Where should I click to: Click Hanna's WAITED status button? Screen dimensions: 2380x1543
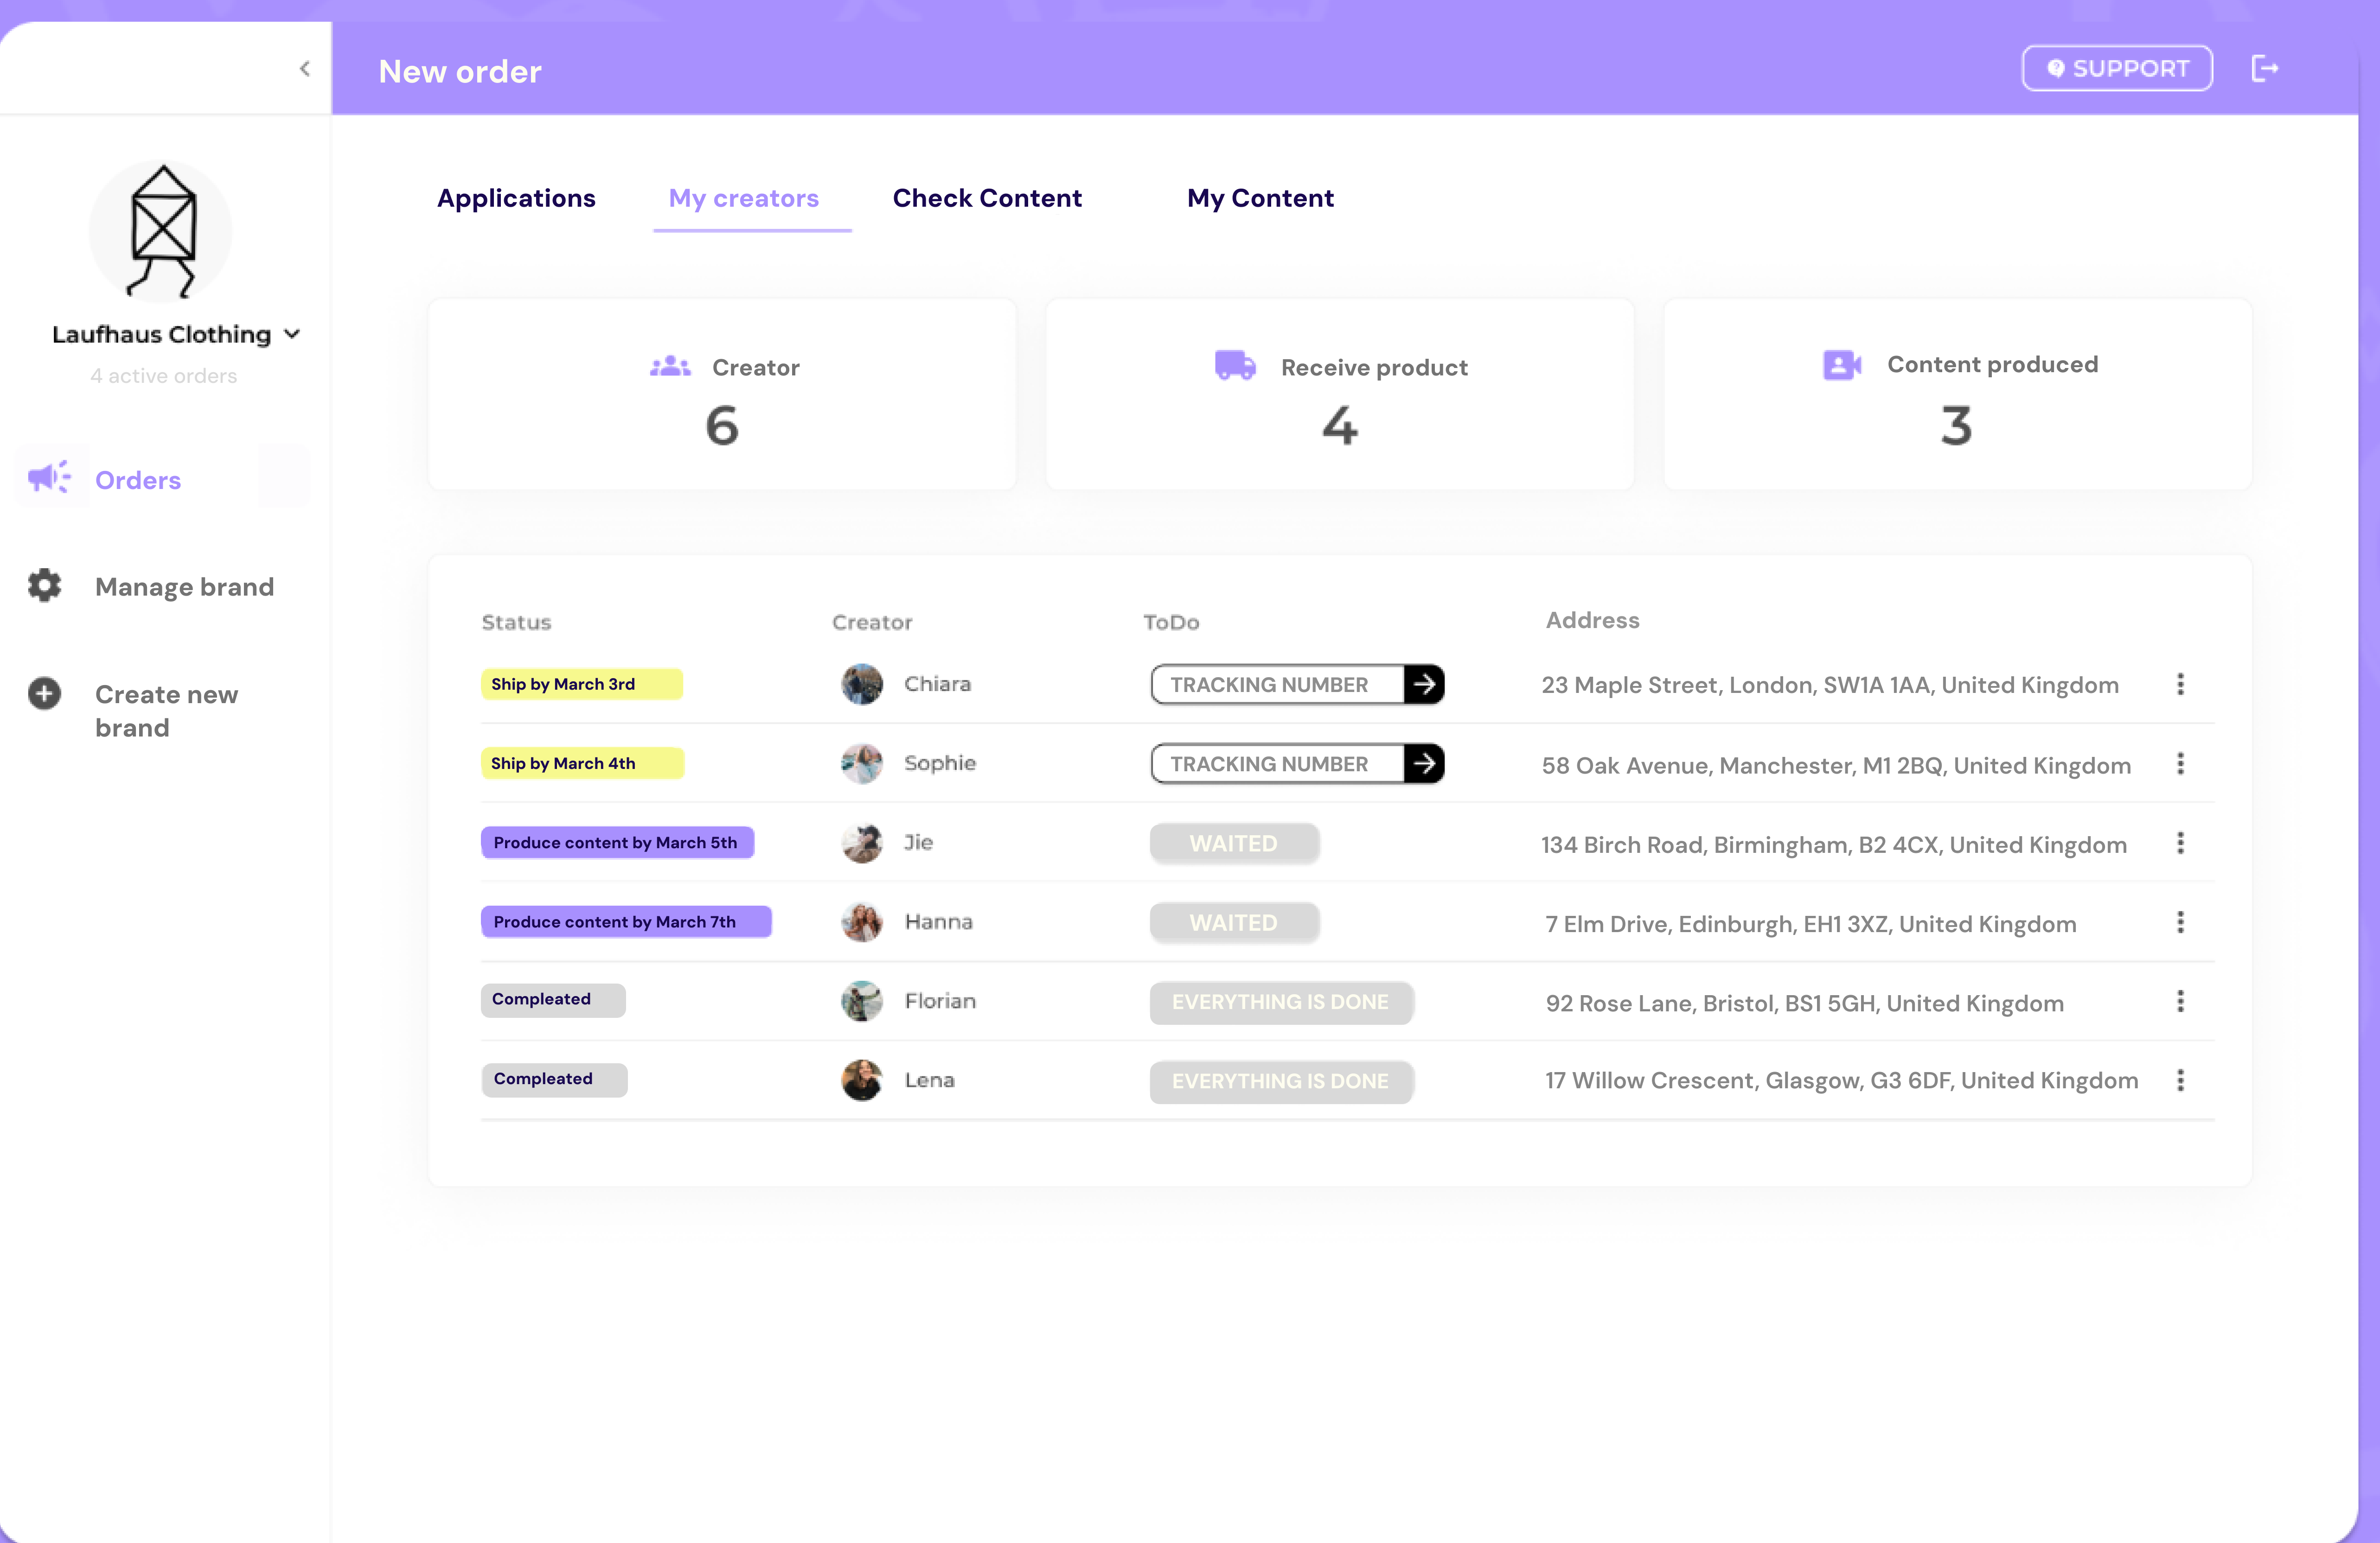(1234, 921)
